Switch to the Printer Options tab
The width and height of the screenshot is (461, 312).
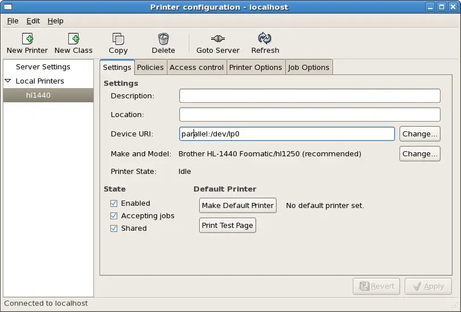click(256, 67)
